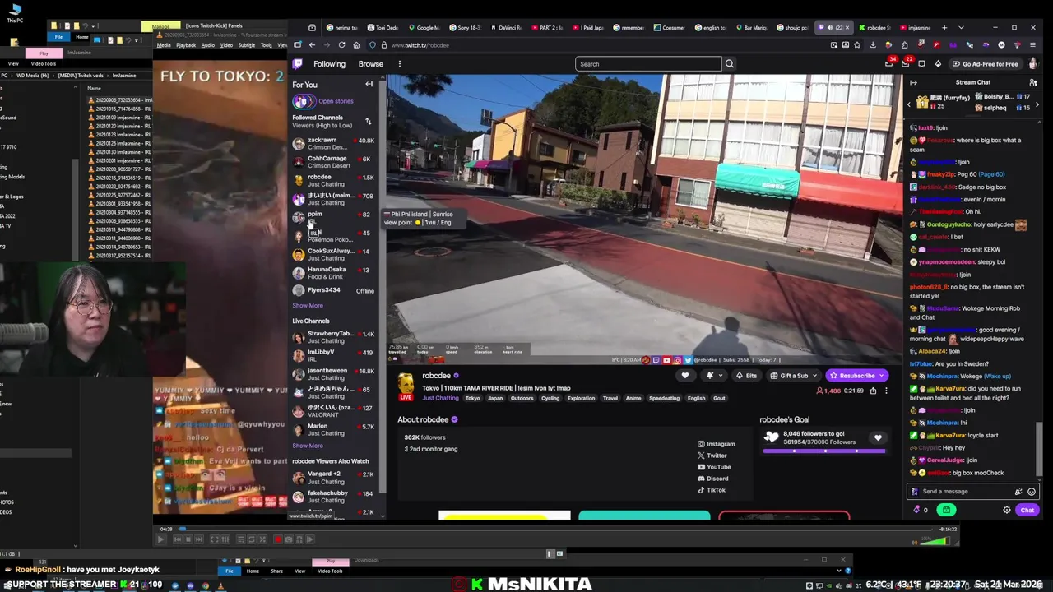Image resolution: width=1053 pixels, height=592 pixels.
Task: Open the chat community users list icon
Action: tap(1033, 82)
